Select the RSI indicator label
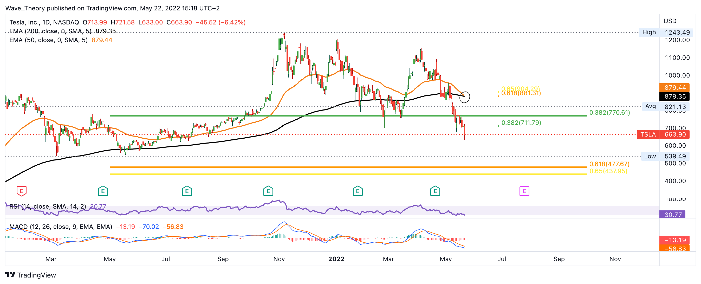The height and width of the screenshot is (284, 701). pyautogui.click(x=48, y=206)
